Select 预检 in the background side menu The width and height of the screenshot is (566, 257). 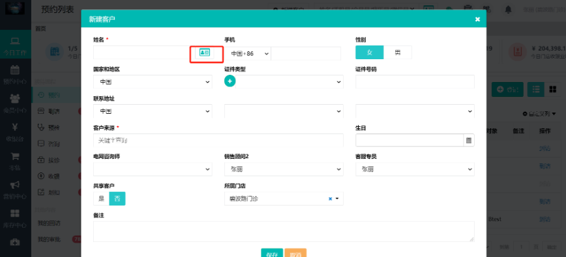click(54, 127)
